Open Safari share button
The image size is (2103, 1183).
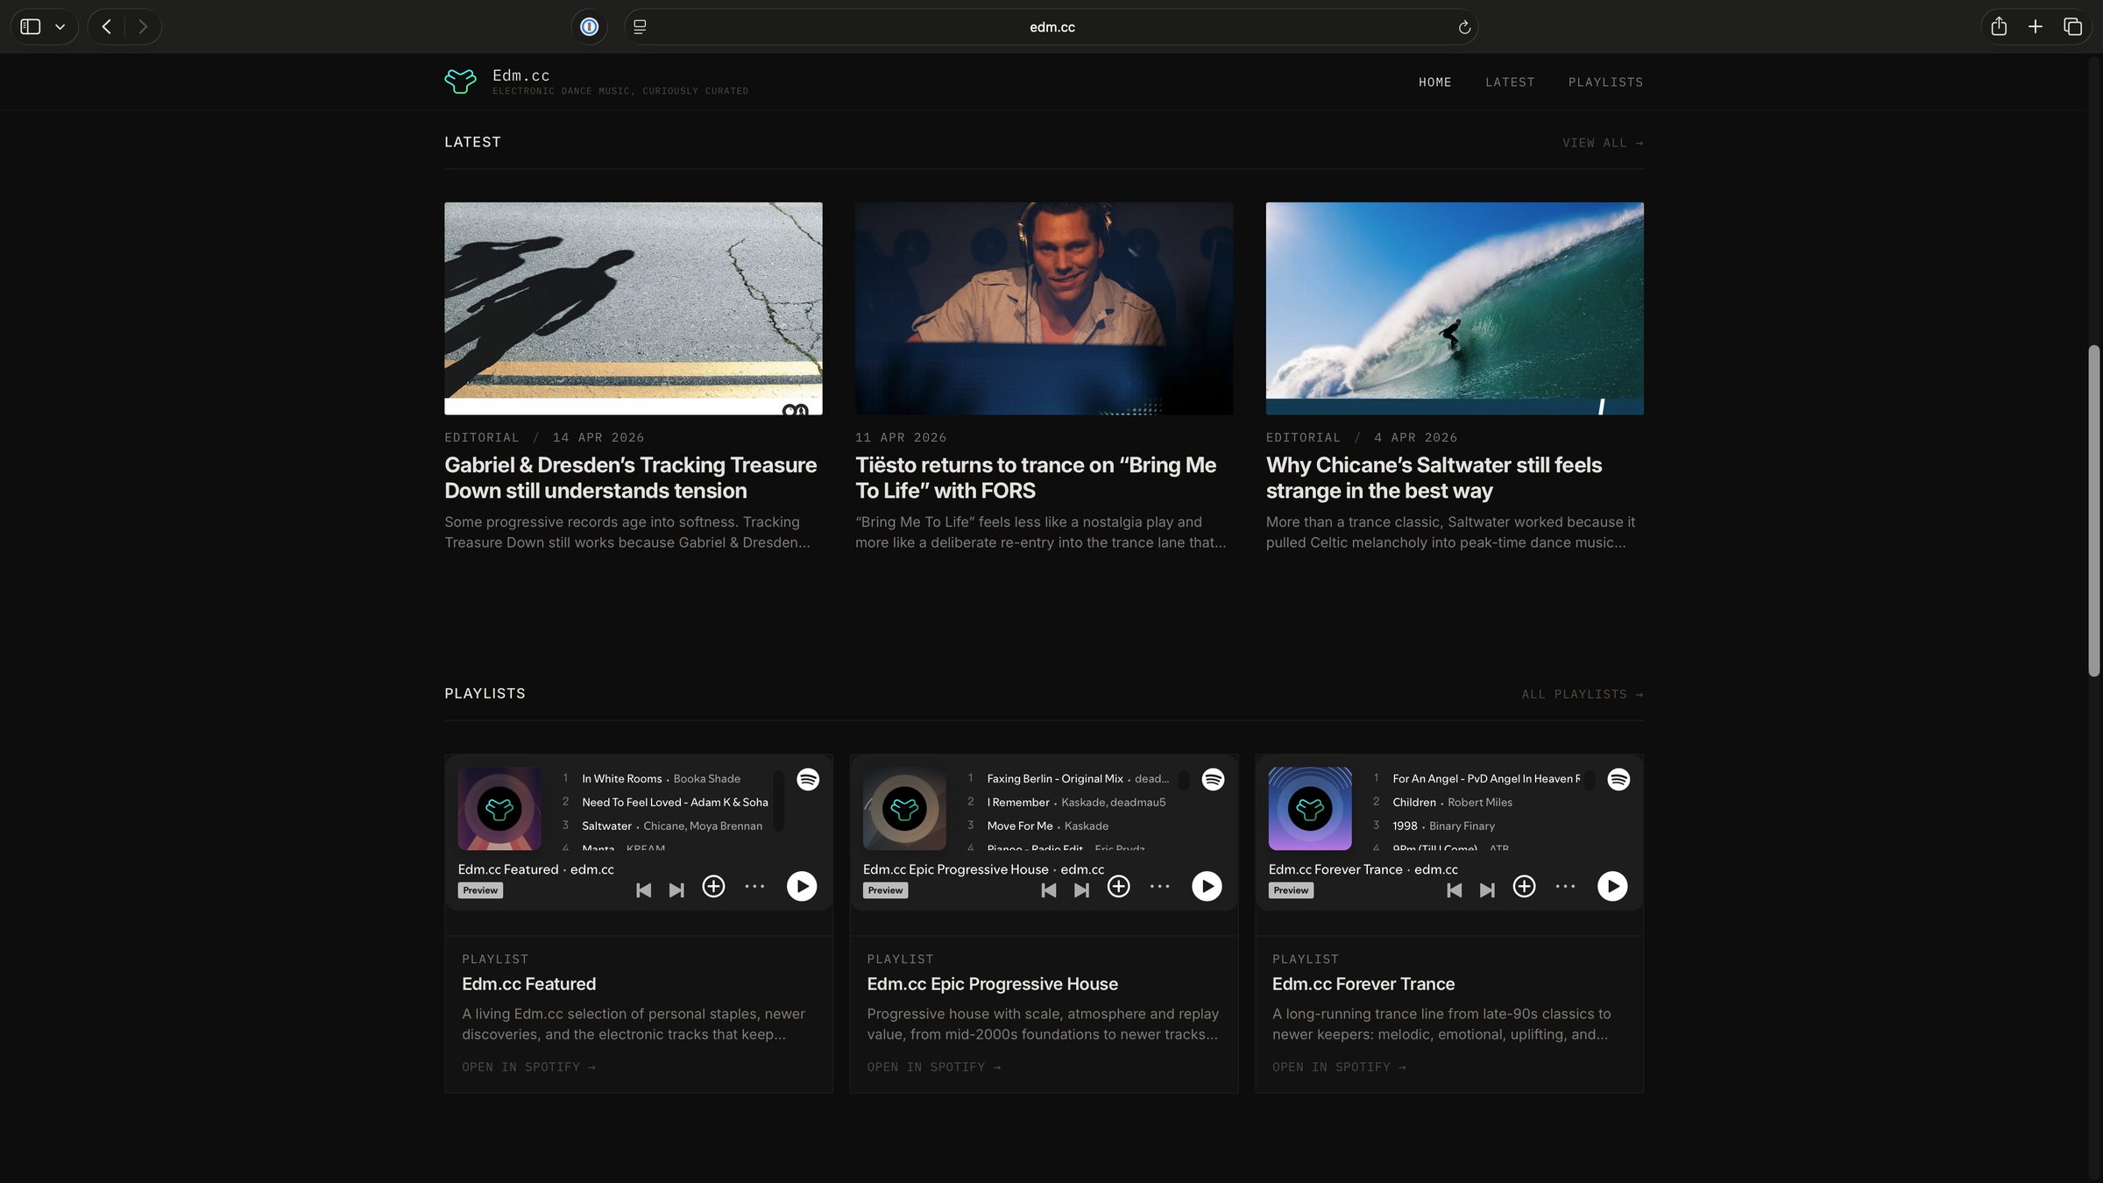coord(1998,27)
